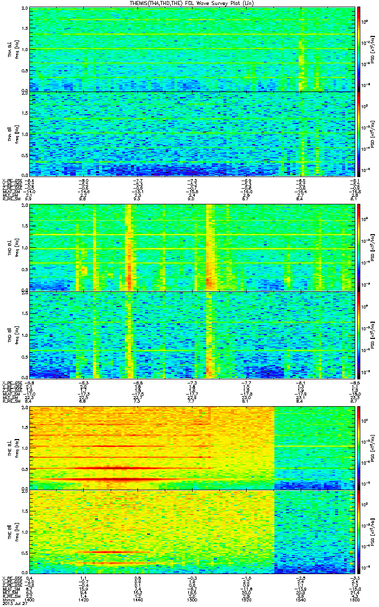Click the THA B-parallel spectrogram panel
Viewport: 379px width, 607px height.
192,134
